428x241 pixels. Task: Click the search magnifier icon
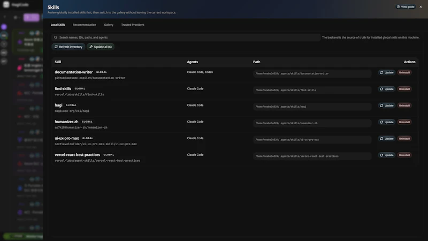pyautogui.click(x=56, y=37)
